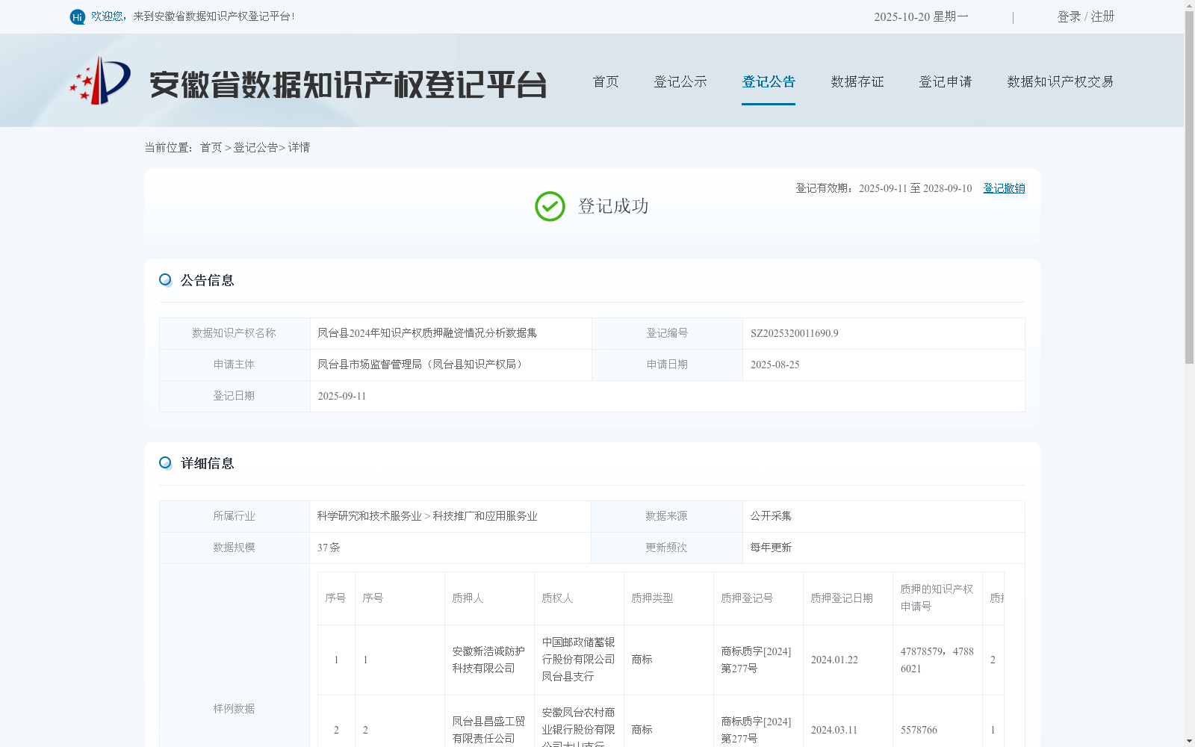Image resolution: width=1195 pixels, height=747 pixels.
Task: Click the 登记撤销 link
Action: 1004,188
